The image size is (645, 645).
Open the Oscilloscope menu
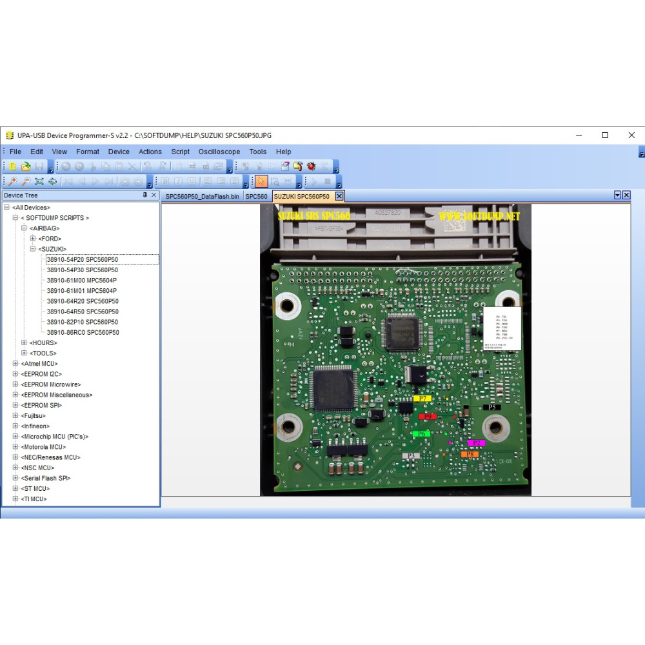click(219, 152)
